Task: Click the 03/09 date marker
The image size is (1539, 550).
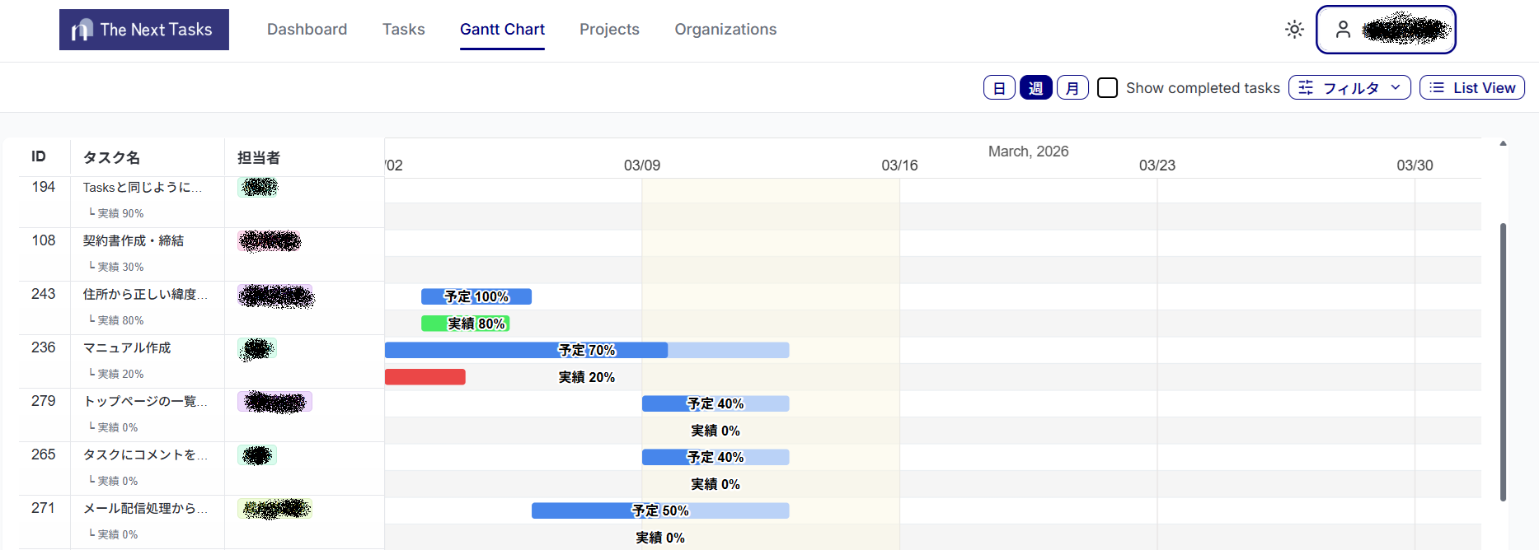Action: pos(642,165)
